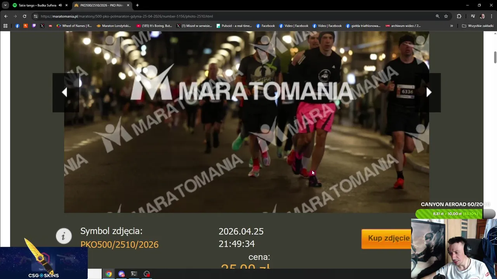The width and height of the screenshot is (497, 279).
Task: Click the PKO500/2510/2026 photo symbol
Action: [x=119, y=245]
